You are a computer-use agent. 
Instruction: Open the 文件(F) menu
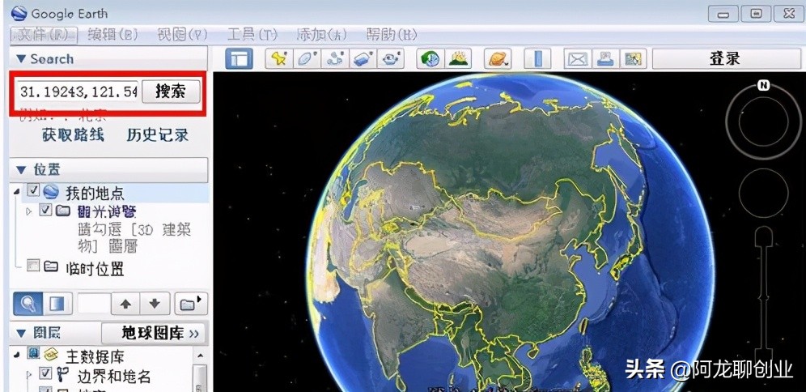(43, 35)
